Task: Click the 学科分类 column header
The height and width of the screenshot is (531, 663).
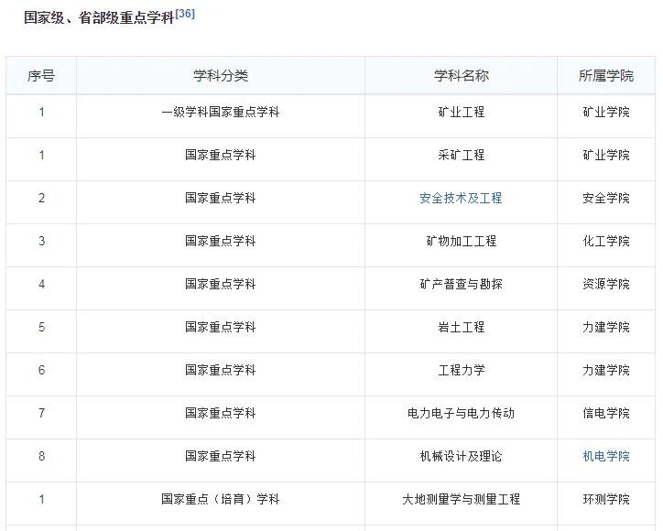Action: (220, 75)
